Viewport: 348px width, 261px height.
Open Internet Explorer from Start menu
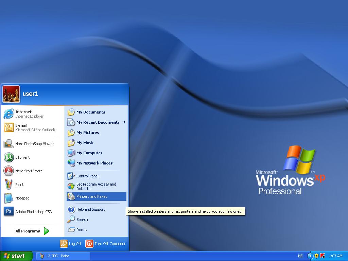pyautogui.click(x=29, y=114)
